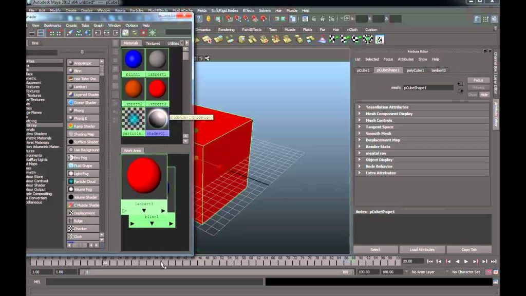Image resolution: width=526 pixels, height=296 pixels.
Task: Expand Mesh Component Display section
Action: (422, 114)
